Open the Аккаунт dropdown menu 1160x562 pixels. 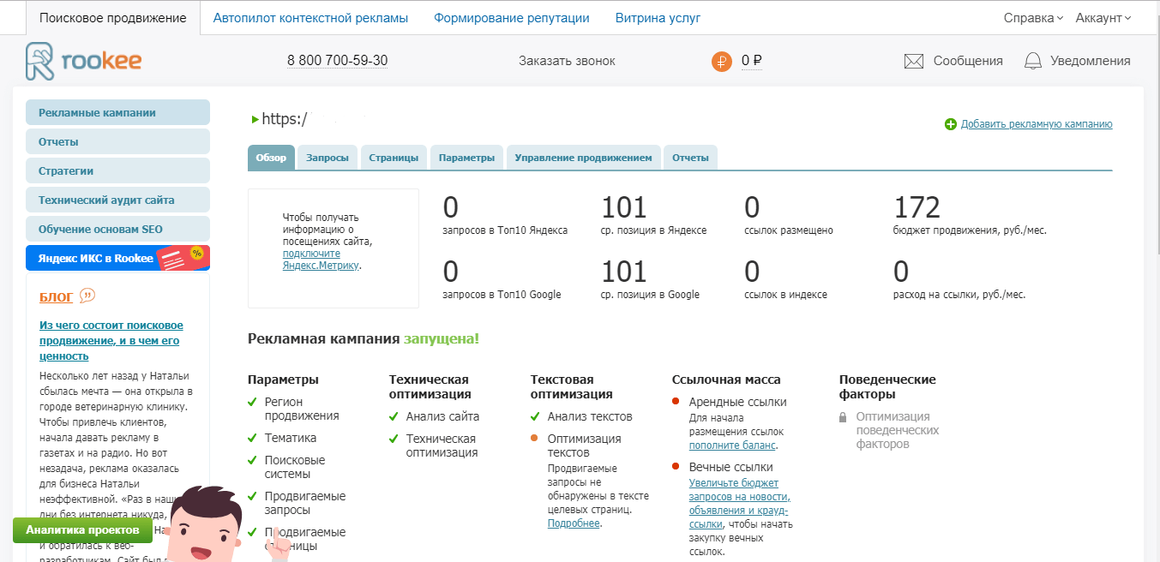coord(1103,18)
